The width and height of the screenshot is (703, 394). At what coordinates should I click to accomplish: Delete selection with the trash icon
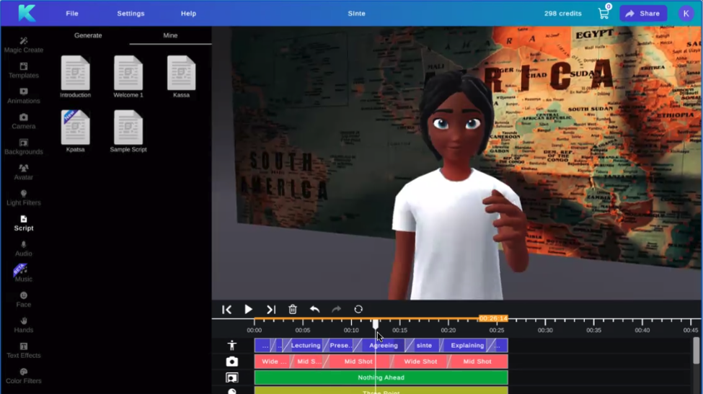point(293,309)
